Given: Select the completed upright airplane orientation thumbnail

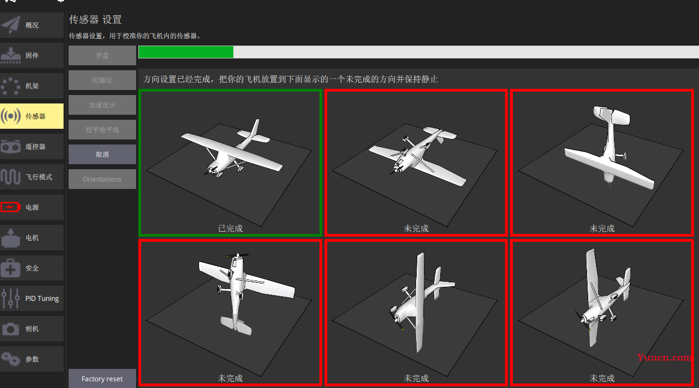Looking at the screenshot, I should [231, 162].
